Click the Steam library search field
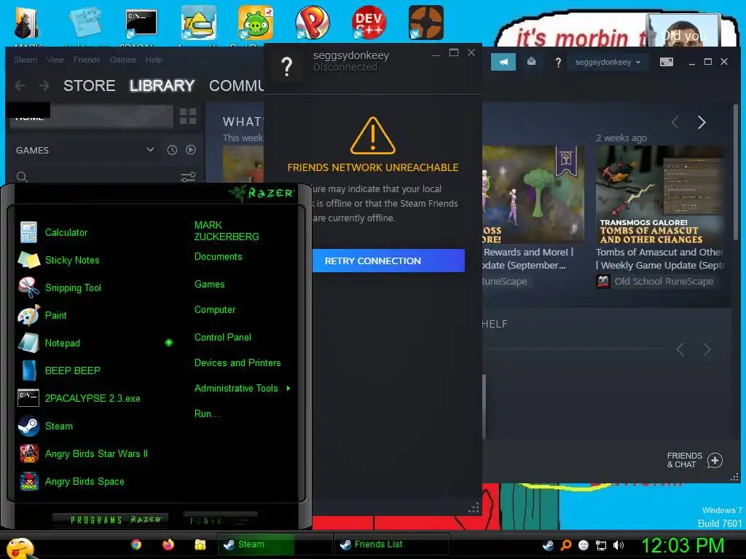 (98, 178)
